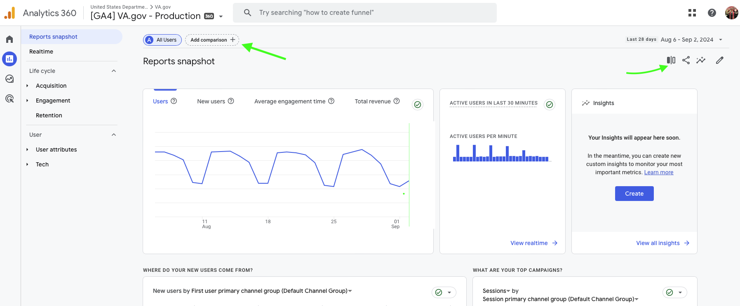Screen dimensions: 740x306
Task: Collapse the Life cycle section
Action: 114,71
